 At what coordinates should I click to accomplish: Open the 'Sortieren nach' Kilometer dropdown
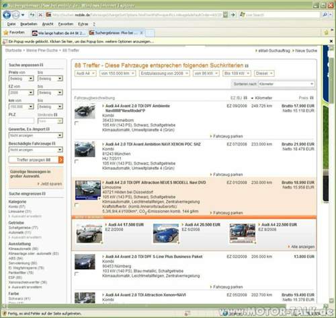pos(286,84)
